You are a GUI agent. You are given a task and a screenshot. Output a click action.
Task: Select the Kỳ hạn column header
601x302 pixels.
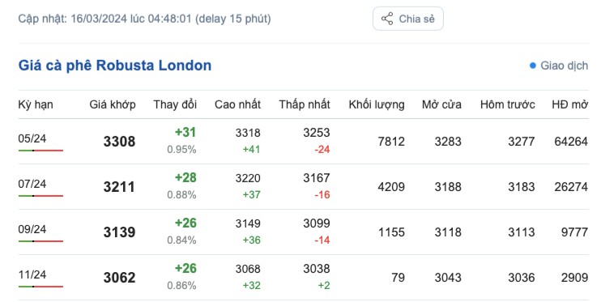click(x=36, y=104)
